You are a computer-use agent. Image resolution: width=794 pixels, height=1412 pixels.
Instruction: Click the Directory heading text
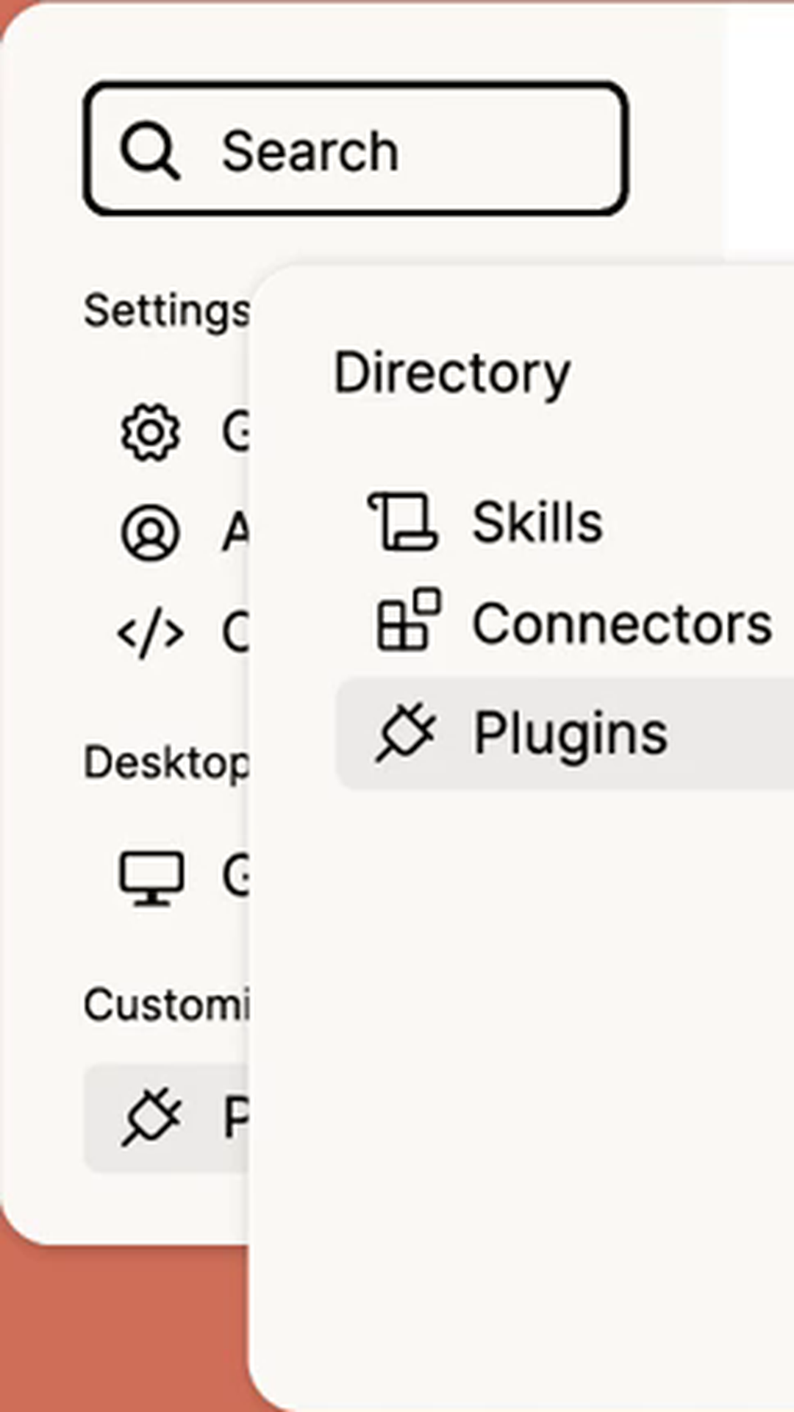(x=452, y=375)
